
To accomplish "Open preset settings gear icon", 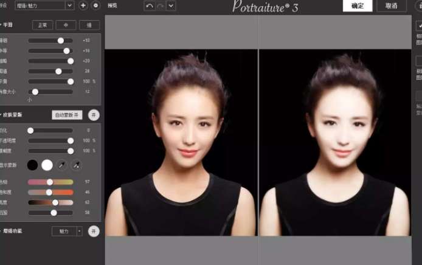I will pos(96,5).
